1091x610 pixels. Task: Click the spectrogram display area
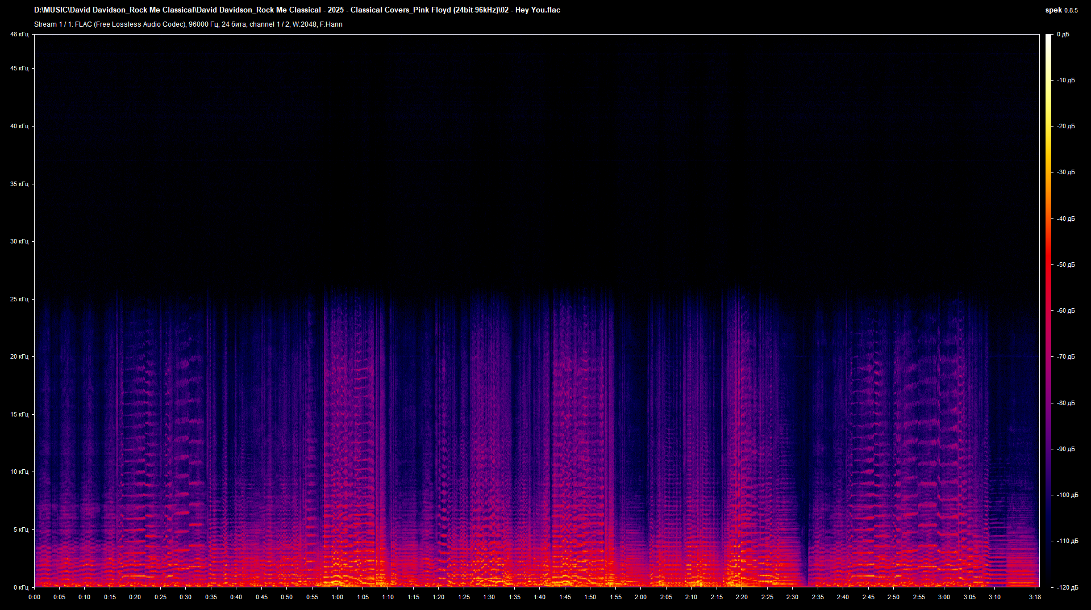[537, 310]
